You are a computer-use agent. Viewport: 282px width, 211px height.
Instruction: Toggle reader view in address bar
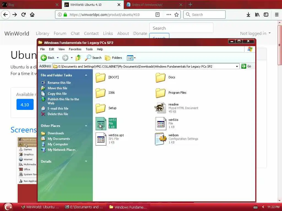pyautogui.click(x=158, y=15)
